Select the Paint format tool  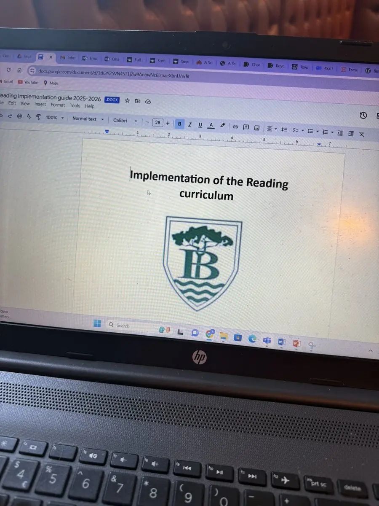coord(38,117)
